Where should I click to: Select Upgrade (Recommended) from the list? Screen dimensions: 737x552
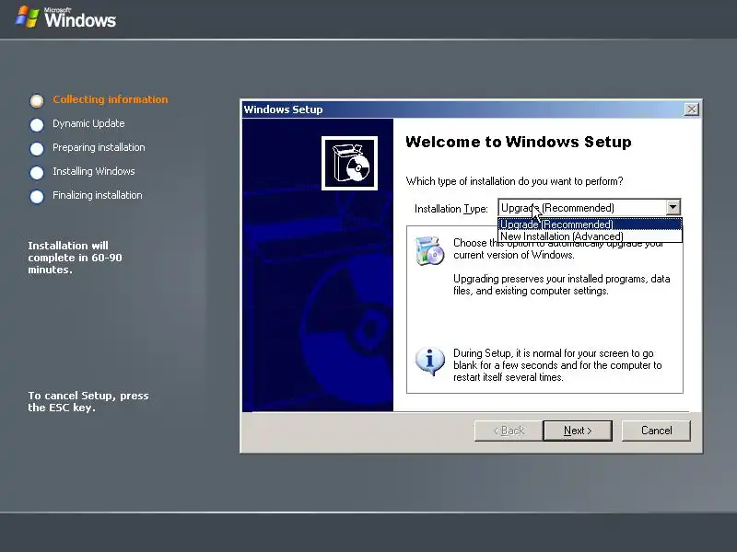pyautogui.click(x=590, y=224)
